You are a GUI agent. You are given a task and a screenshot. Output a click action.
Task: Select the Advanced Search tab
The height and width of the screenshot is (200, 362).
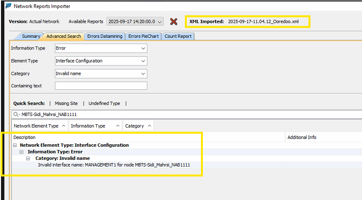pyautogui.click(x=64, y=36)
